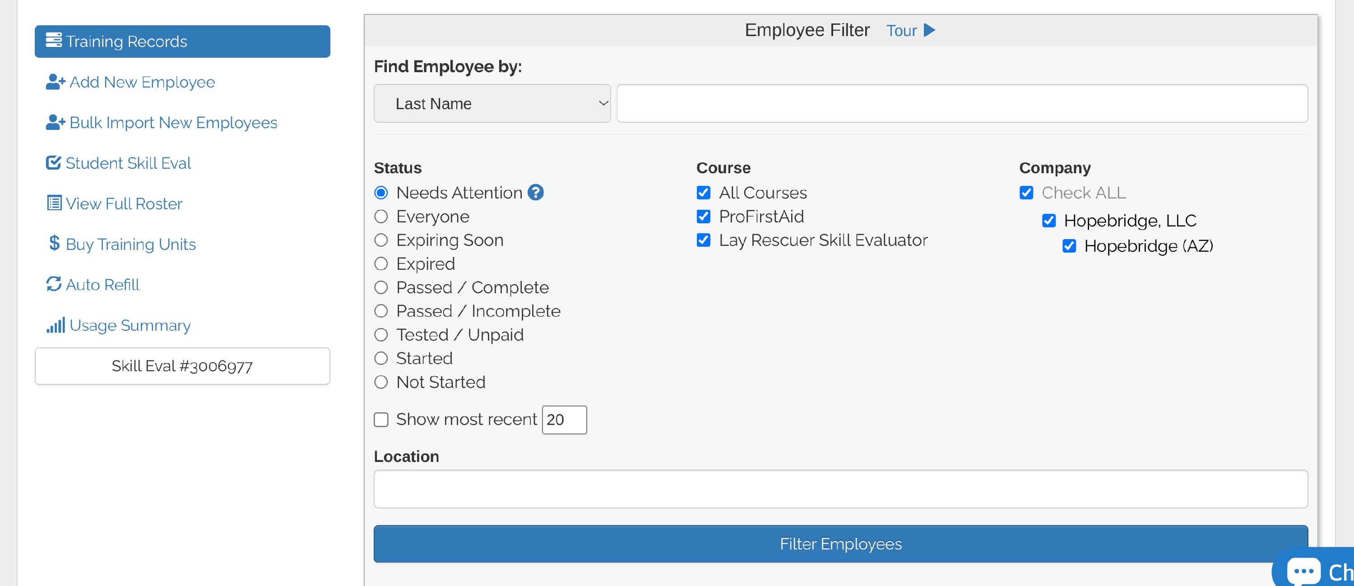Select the Passed / Complete status option
1354x586 pixels.
click(x=381, y=287)
